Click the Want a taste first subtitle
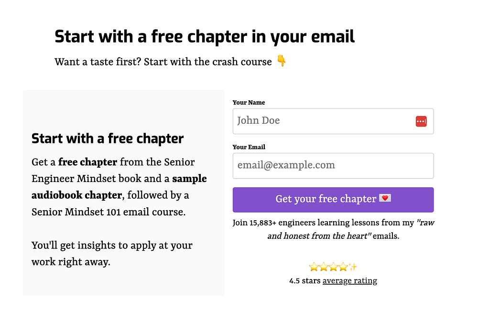478x322 pixels. (163, 62)
